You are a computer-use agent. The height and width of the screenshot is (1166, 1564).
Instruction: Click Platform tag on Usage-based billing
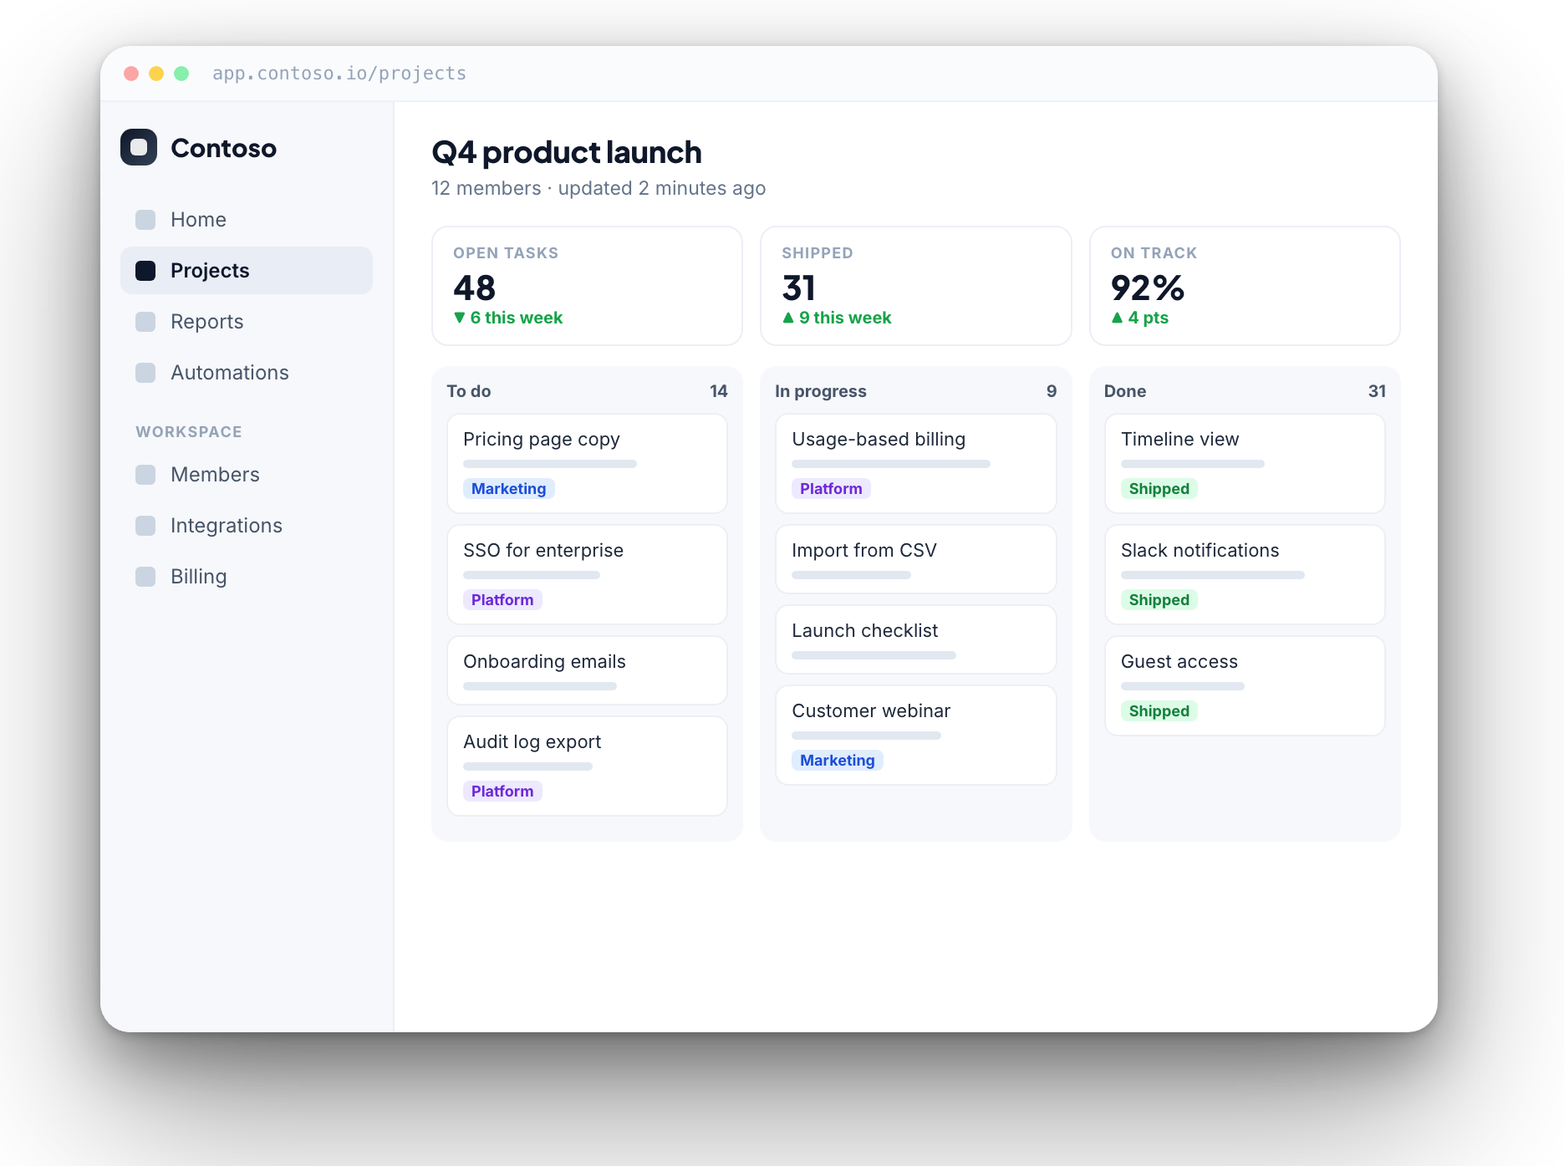[x=831, y=489]
